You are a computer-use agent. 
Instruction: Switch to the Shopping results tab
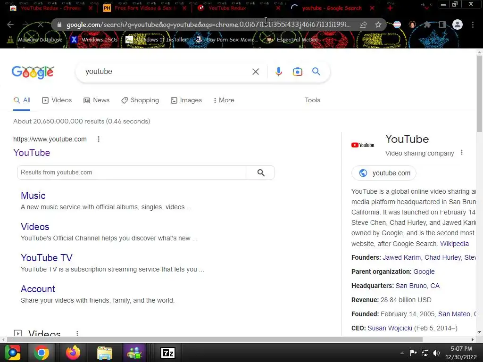tap(140, 100)
